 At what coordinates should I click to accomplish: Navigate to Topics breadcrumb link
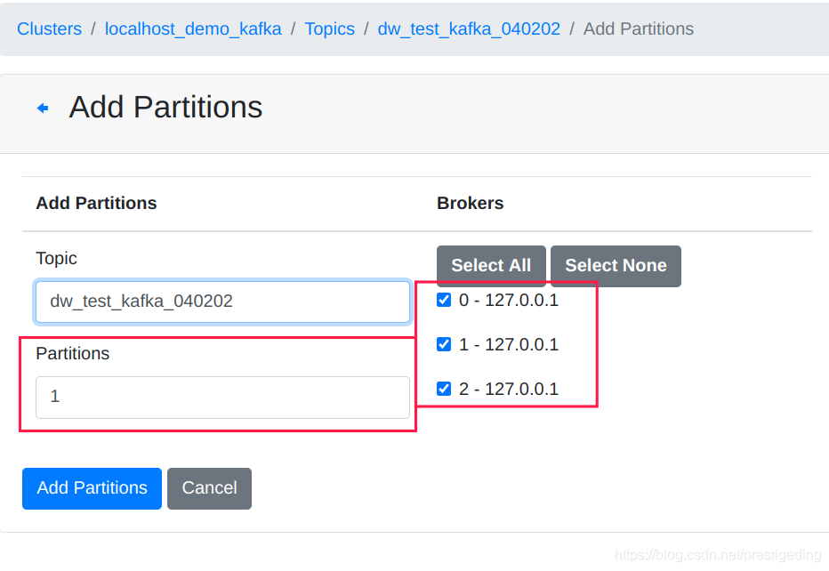pos(329,28)
